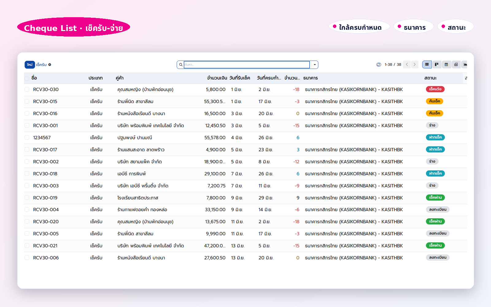This screenshot has width=491, height=307.
Task: Open record RCV30-016
Action: coord(45,114)
